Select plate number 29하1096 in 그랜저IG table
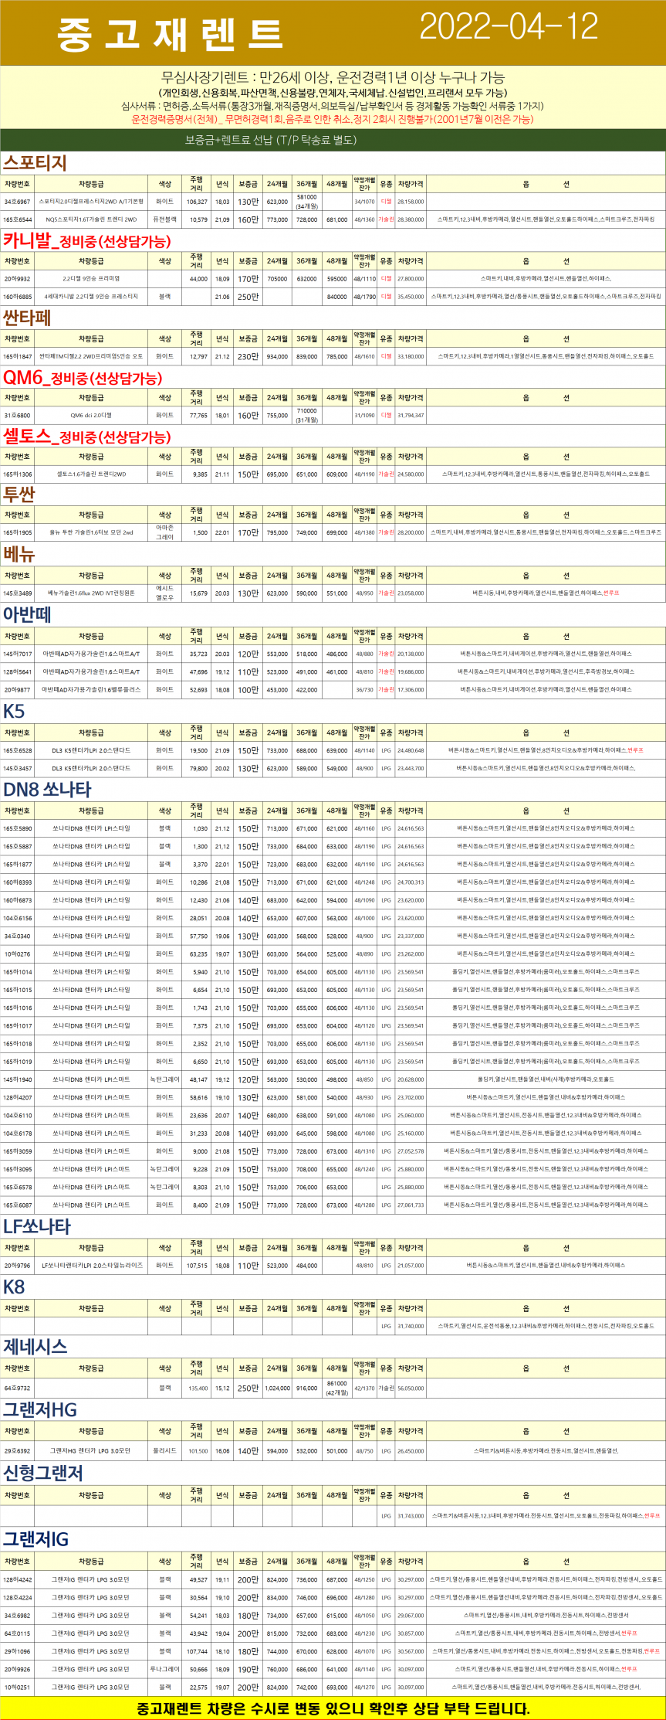Viewport: 666px width, 1720px height. pyautogui.click(x=17, y=1651)
